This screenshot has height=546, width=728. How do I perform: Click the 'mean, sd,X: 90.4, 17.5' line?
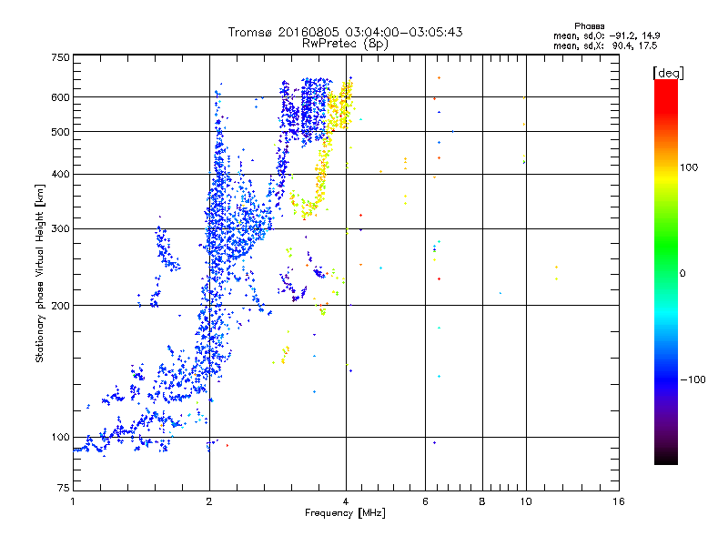click(x=605, y=45)
